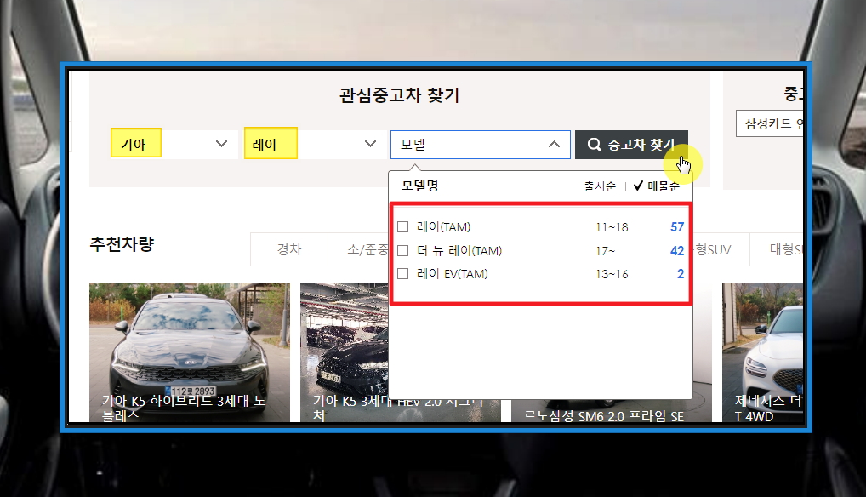
Task: Click the magnifier icon in search button
Action: click(595, 145)
